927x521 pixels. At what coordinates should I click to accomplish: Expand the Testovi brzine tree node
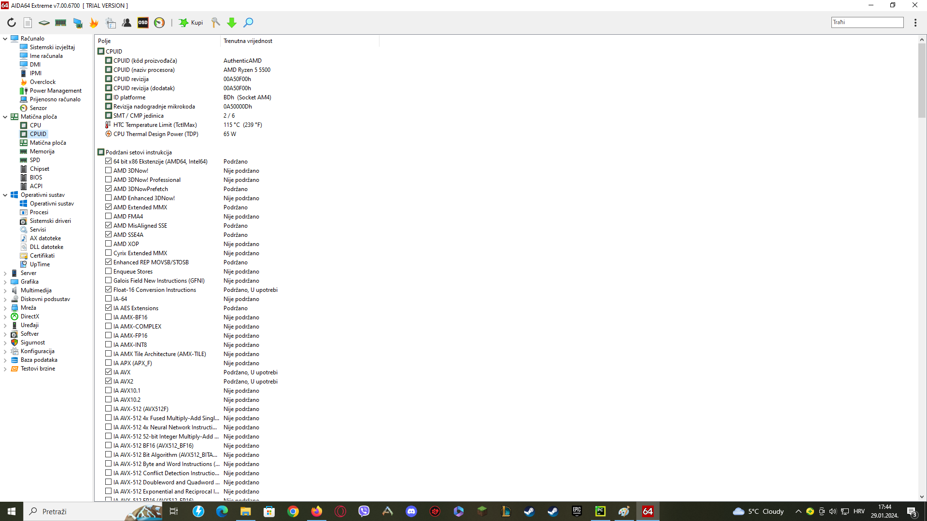5,369
